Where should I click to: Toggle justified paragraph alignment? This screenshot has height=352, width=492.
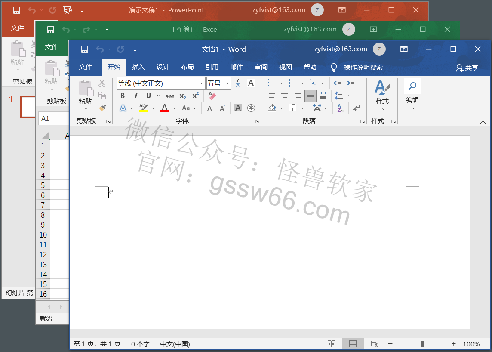311,96
